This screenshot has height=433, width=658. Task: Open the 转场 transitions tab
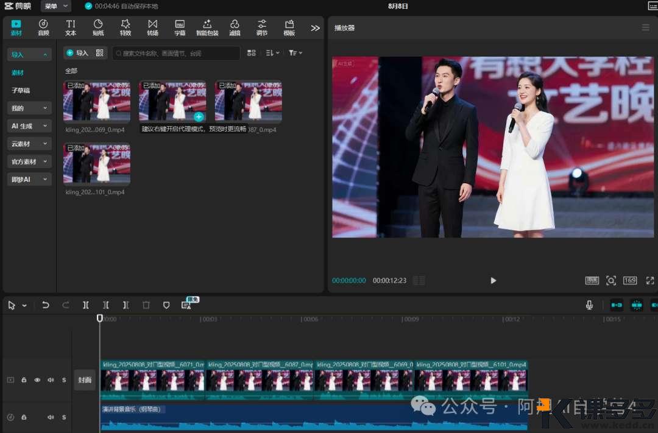pyautogui.click(x=153, y=27)
